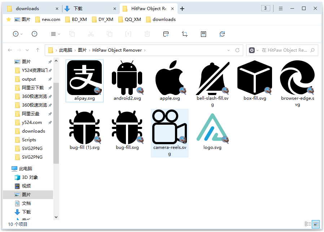Open the window hamburger menu
The width and height of the screenshot is (324, 232).
[x=281, y=9]
